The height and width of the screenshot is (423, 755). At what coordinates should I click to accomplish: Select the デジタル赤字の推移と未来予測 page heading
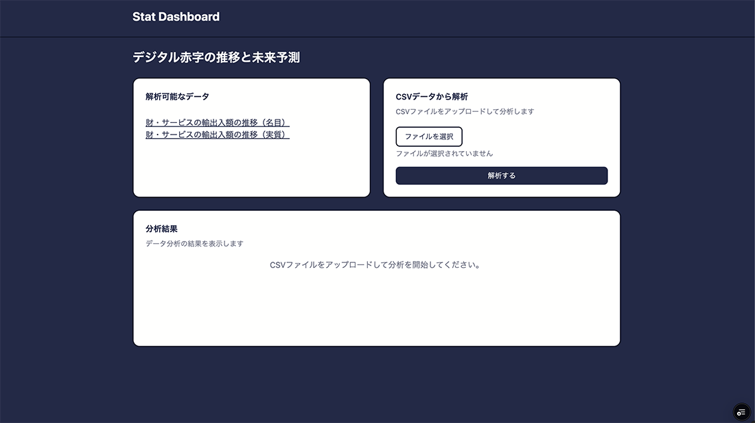point(216,58)
